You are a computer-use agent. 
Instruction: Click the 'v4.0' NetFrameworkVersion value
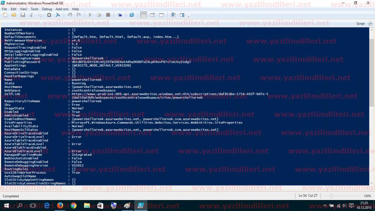[75, 40]
